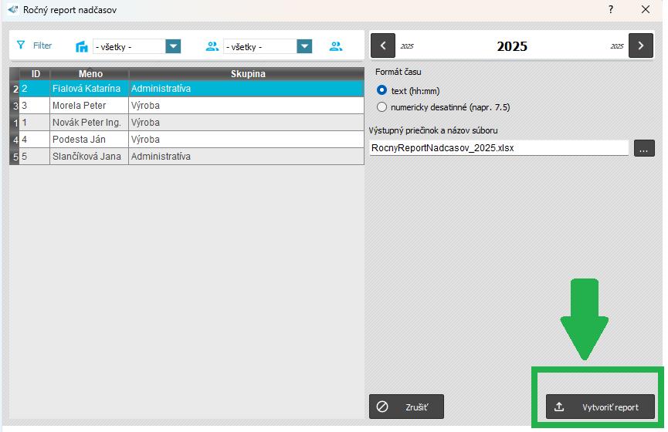Click the building department icon

coord(82,46)
